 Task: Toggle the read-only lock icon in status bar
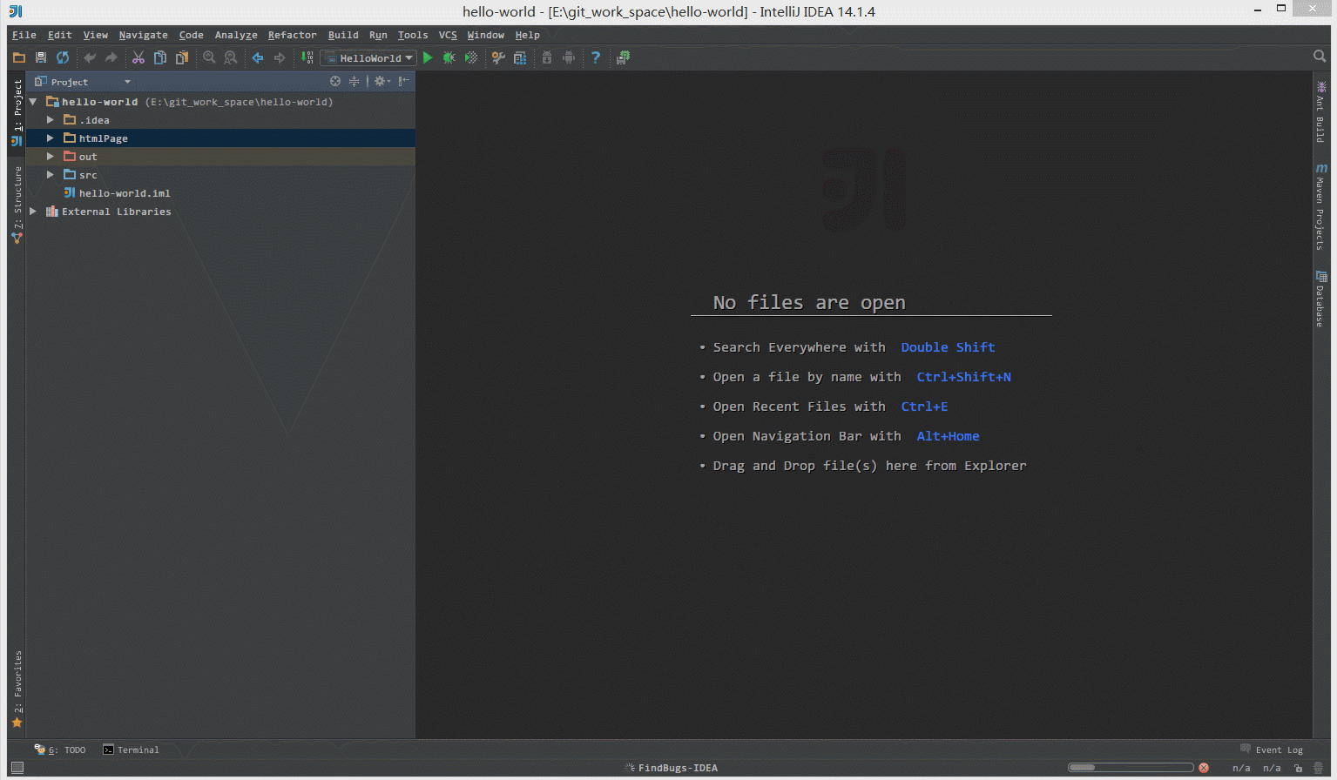1298,768
